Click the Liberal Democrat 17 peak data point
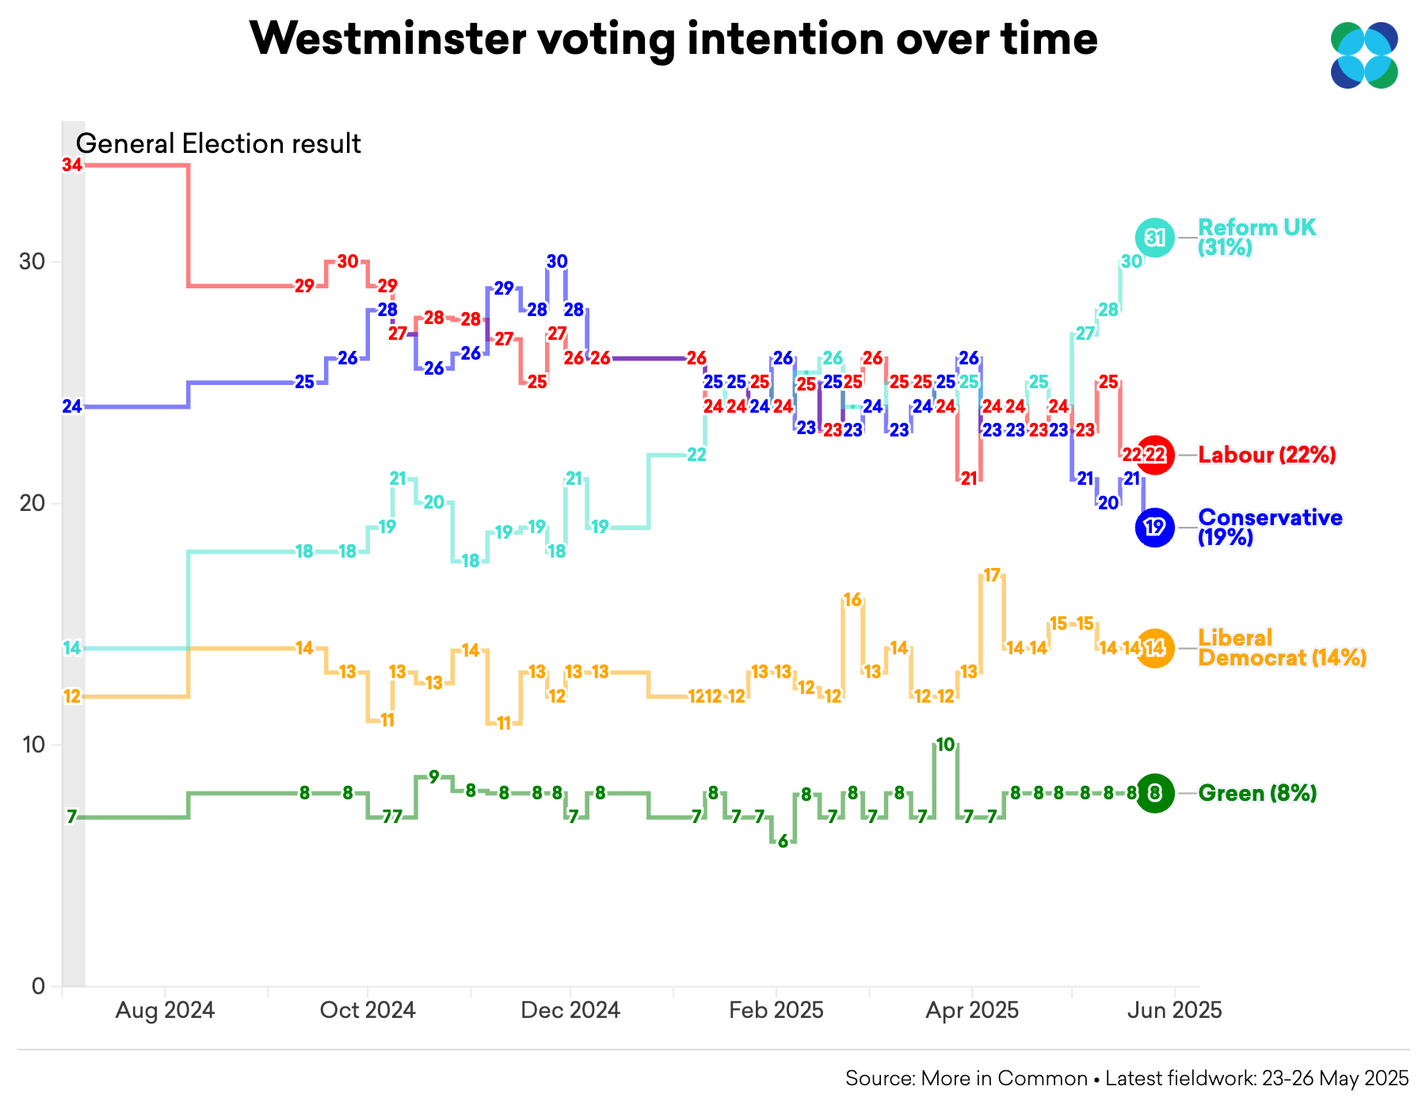1426x1109 pixels. coord(992,575)
